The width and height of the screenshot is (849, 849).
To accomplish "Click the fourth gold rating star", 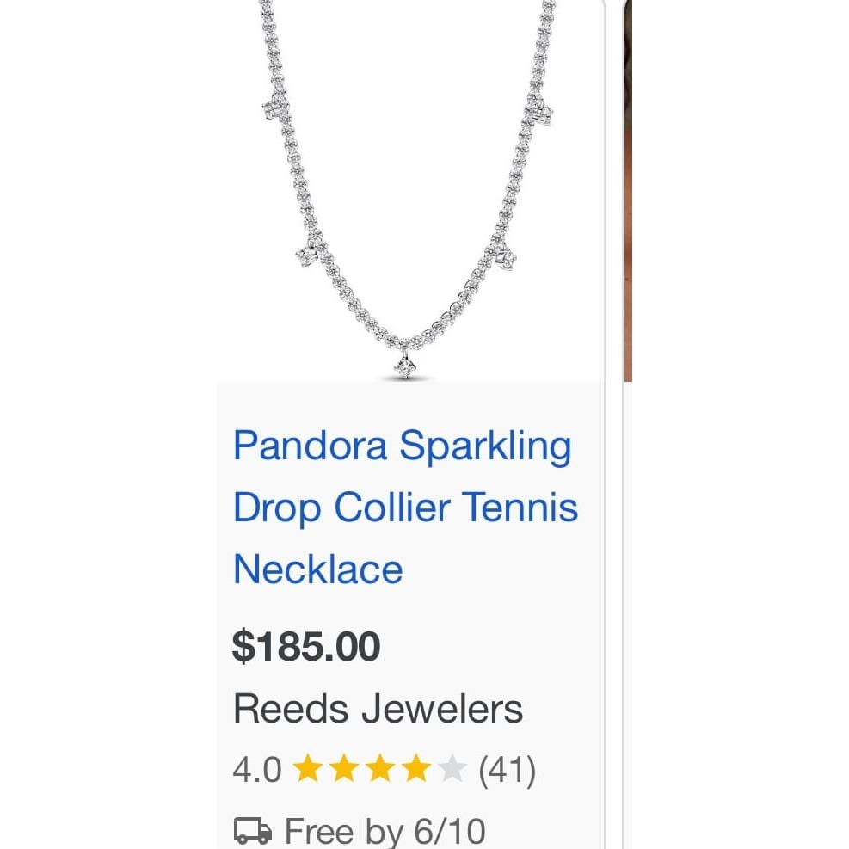I will coord(416,768).
